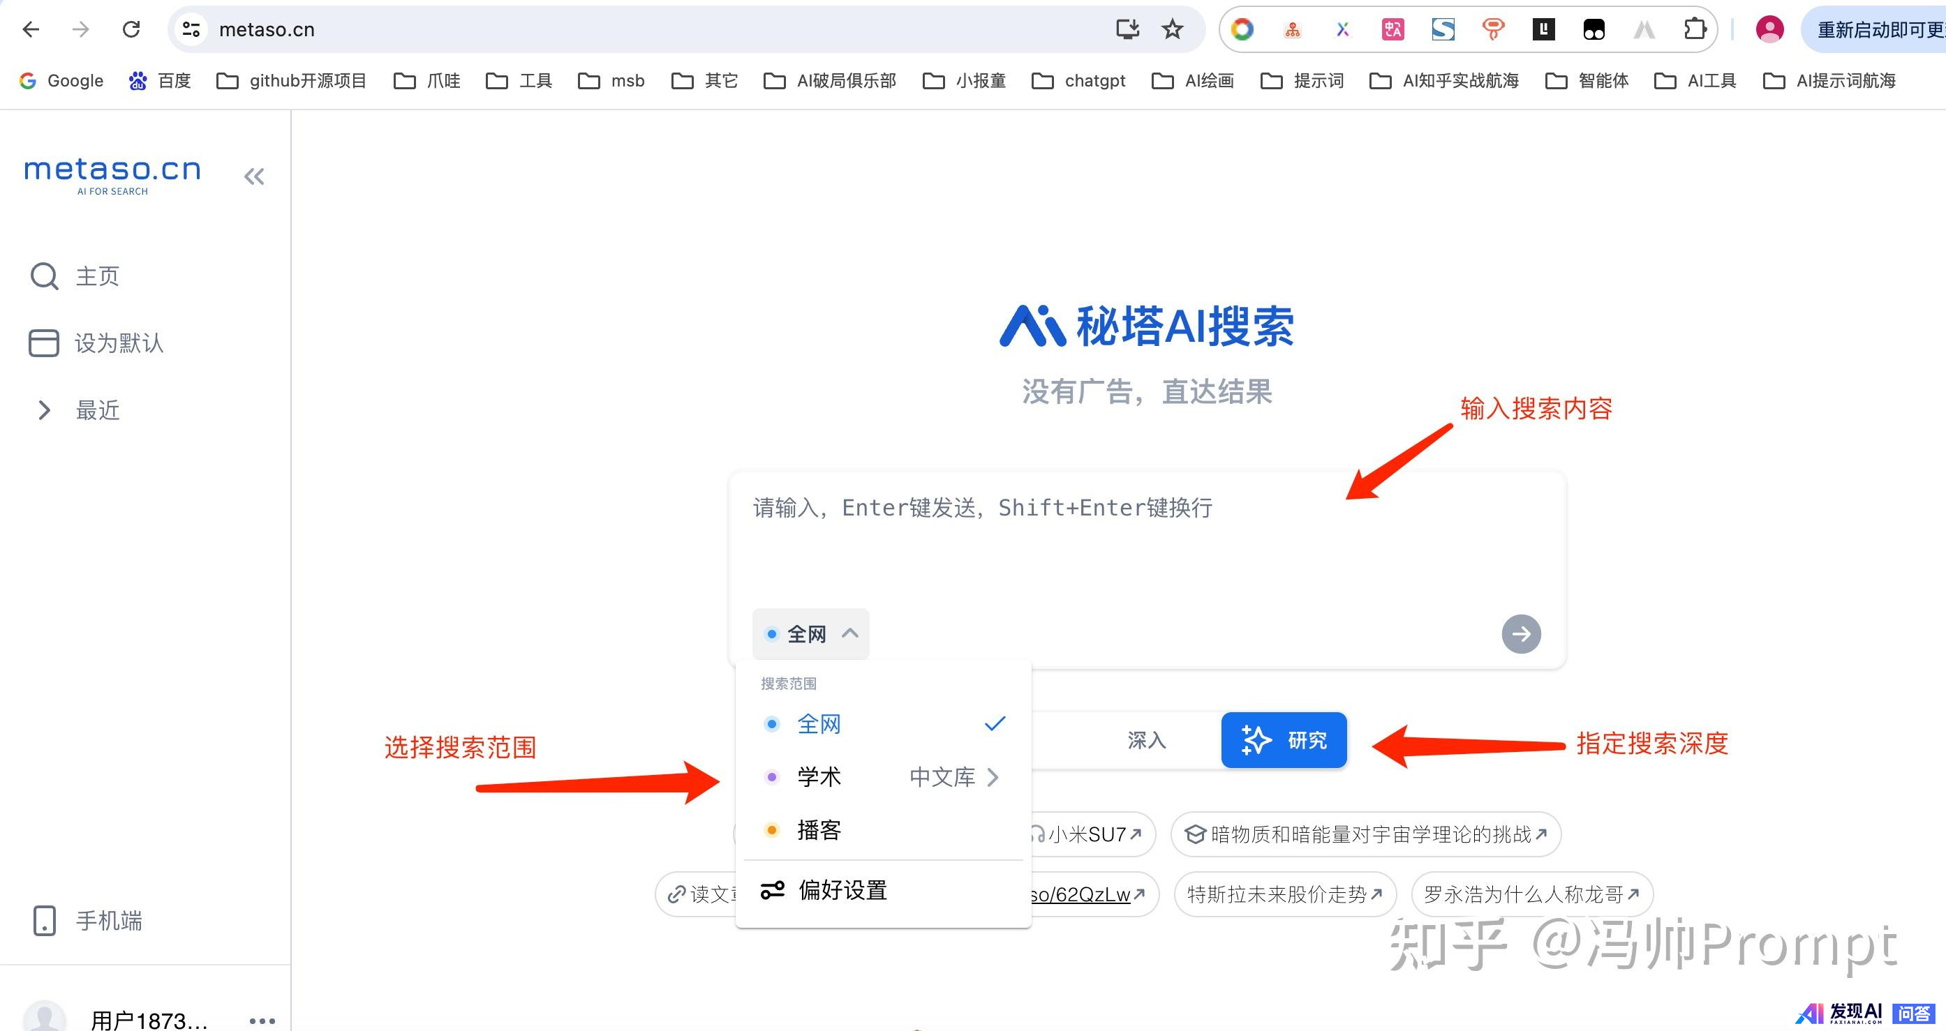Open Google bookmark
This screenshot has width=1946, height=1031.
(x=61, y=81)
